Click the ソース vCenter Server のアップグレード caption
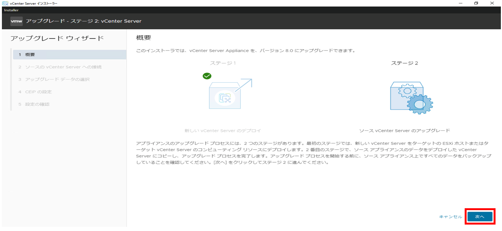Screen dimensions: 502x231 click(404, 130)
